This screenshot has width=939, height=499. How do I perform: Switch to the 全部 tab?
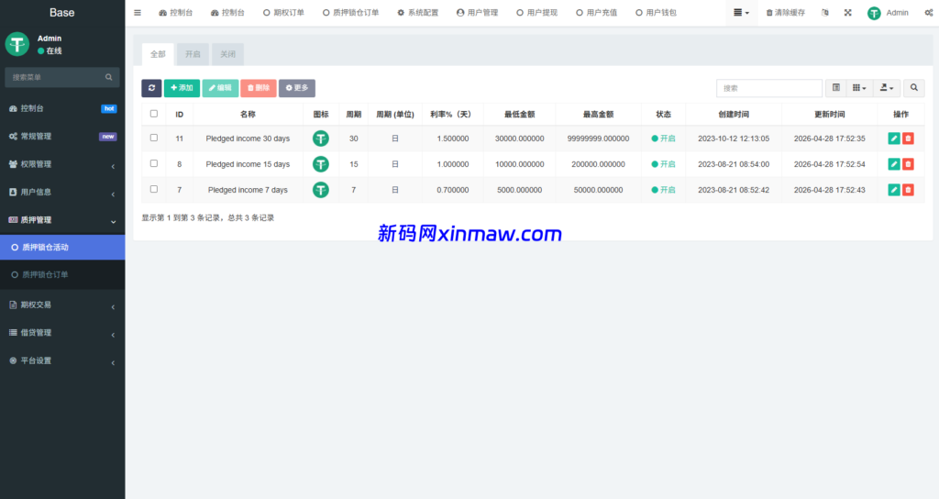pyautogui.click(x=158, y=54)
